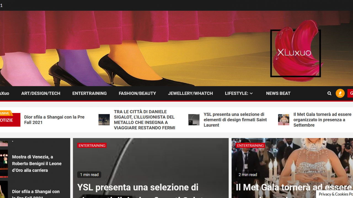Select ENTERTRAINING in the navigation bar
Viewport: 353px width, 198px height.
coord(89,94)
